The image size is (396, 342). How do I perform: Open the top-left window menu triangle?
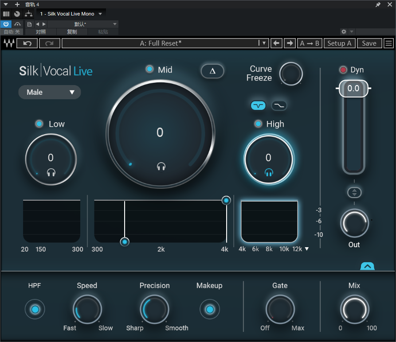click(6, 4)
